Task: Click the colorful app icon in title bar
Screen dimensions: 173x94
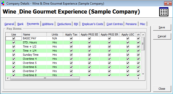Action: 3,3
